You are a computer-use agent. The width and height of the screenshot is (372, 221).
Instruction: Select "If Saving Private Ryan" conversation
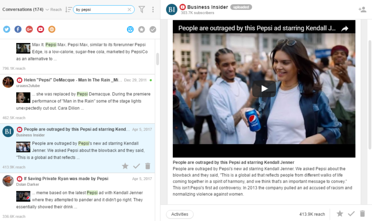click(x=66, y=179)
